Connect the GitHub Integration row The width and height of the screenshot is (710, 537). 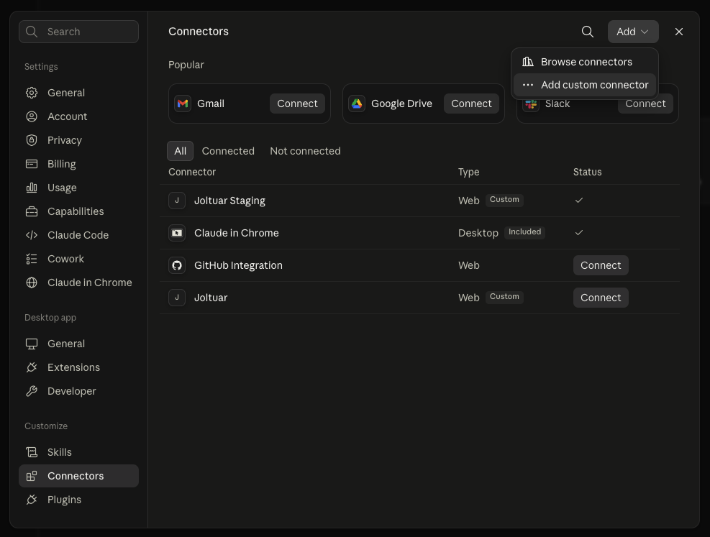[601, 265]
